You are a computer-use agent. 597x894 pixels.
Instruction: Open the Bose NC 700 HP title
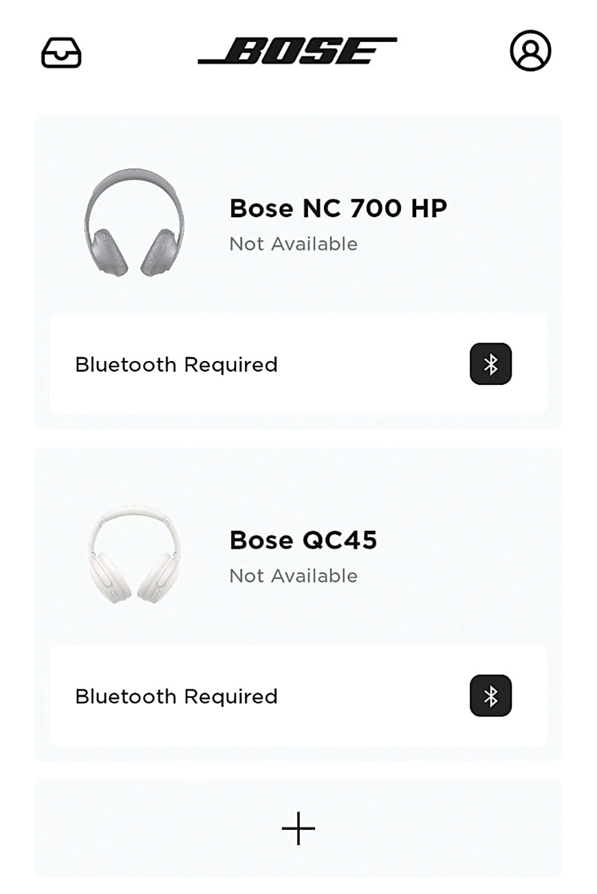click(338, 208)
